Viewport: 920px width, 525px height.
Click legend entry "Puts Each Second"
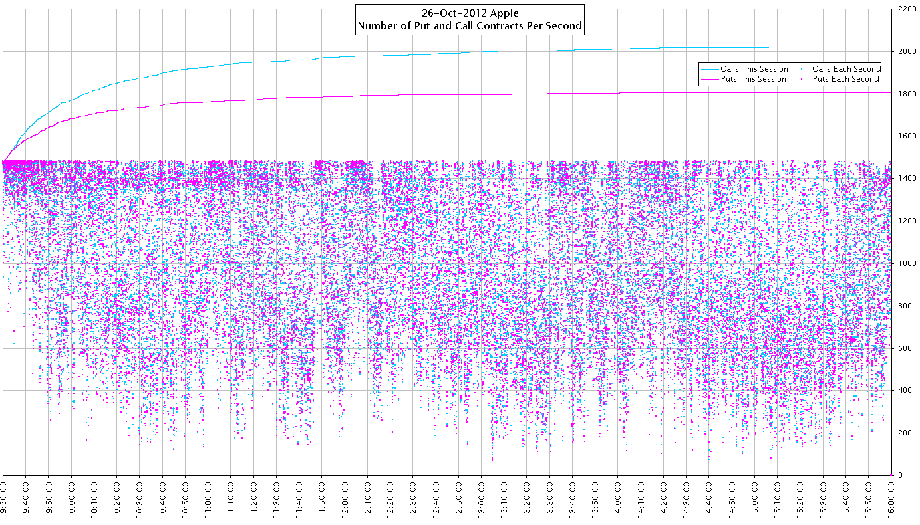tap(845, 79)
